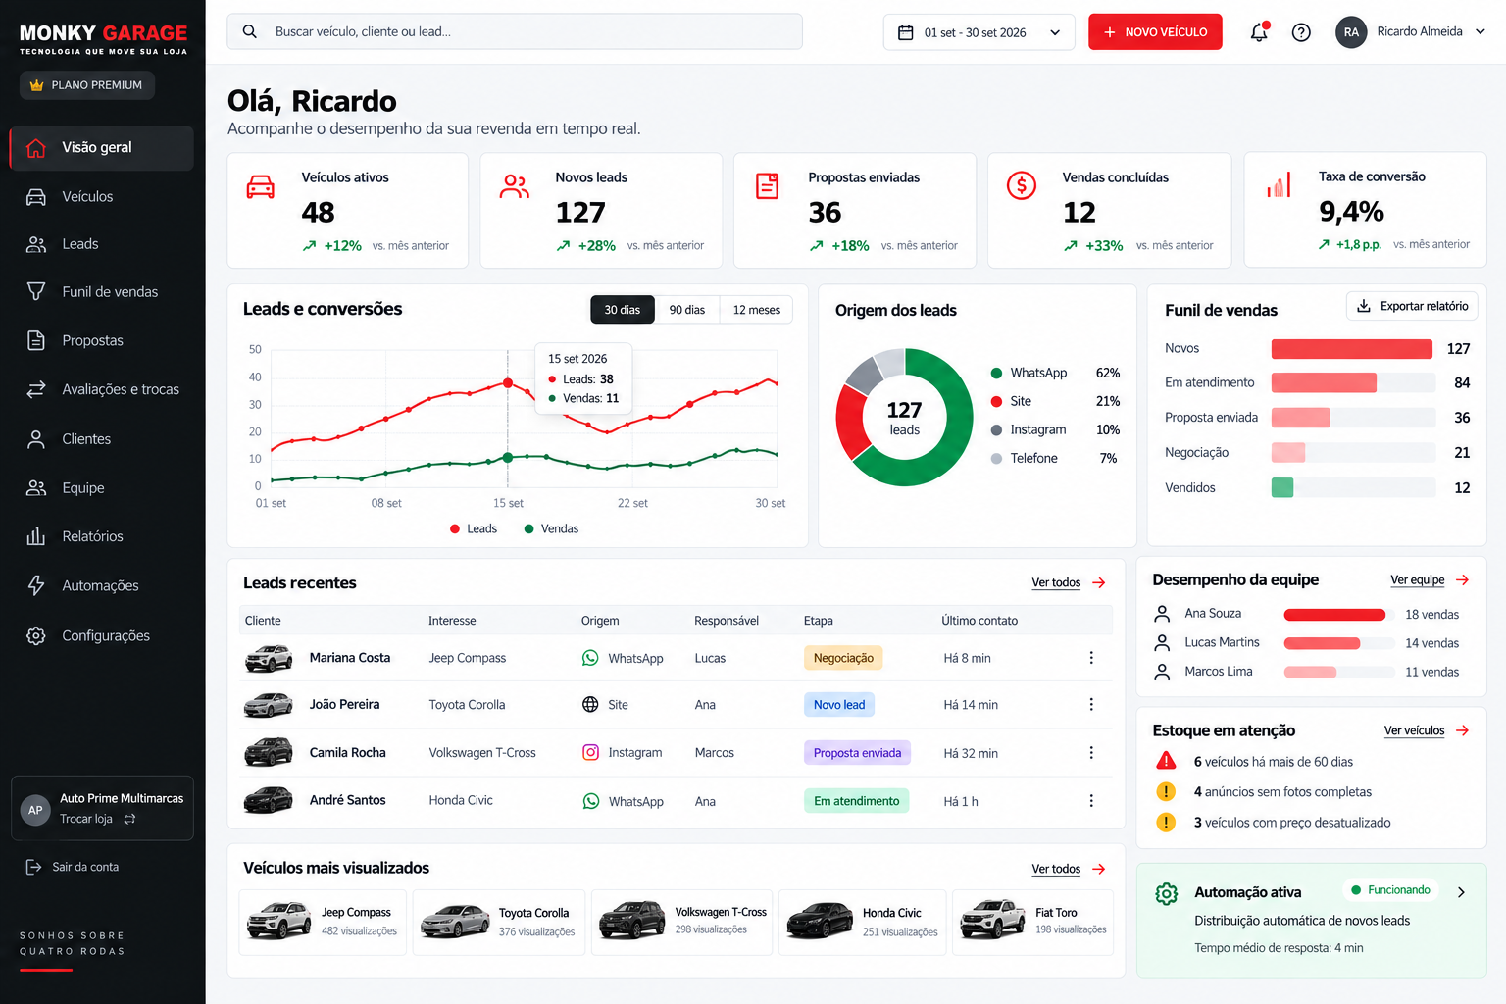Image resolution: width=1506 pixels, height=1004 pixels.
Task: Toggle the Leads series in chart legend
Action: (474, 529)
